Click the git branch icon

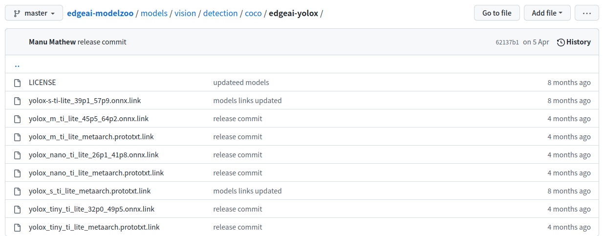pyautogui.click(x=17, y=13)
